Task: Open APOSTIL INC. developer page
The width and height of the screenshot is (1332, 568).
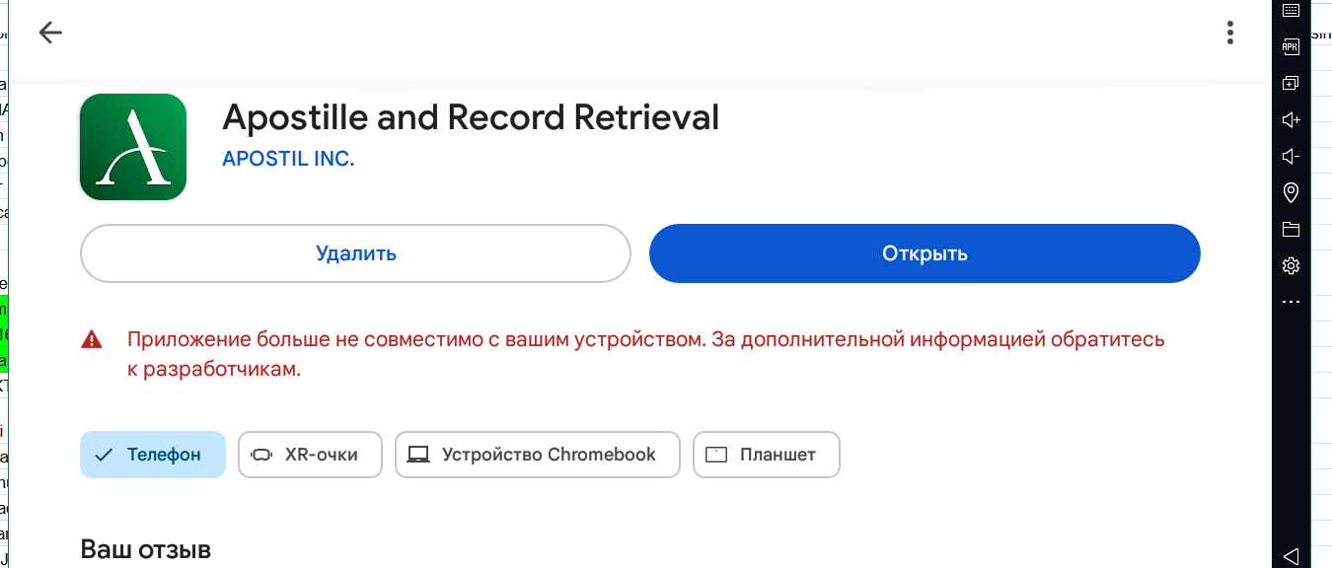Action: (x=288, y=159)
